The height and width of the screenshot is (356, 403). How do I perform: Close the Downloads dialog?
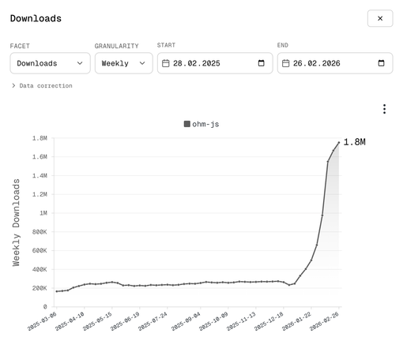point(380,18)
